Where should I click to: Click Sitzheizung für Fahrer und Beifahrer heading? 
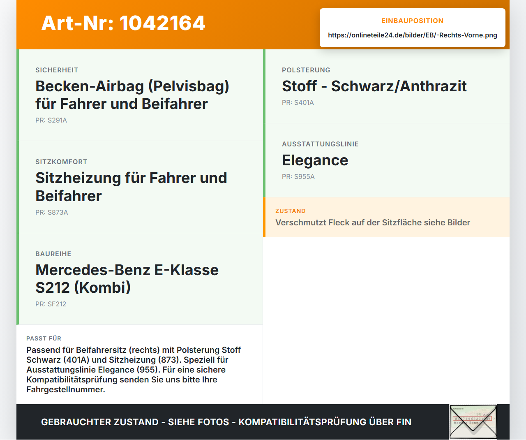131,187
